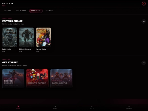Image resolution: width=148 pixels, height=111 pixels.
Task: Select the Exemplary tab
Action: 36,11
